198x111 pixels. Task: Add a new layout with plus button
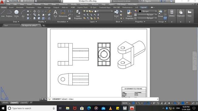pos(31,102)
